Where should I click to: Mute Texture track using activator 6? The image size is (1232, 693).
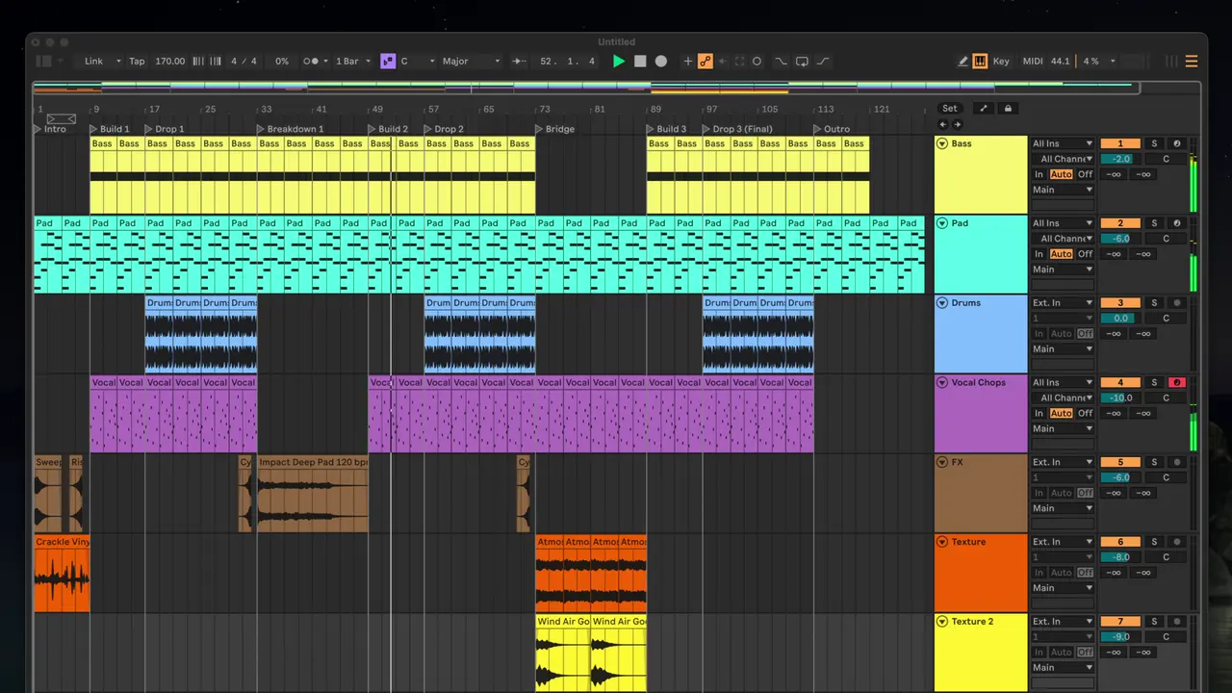point(1120,542)
